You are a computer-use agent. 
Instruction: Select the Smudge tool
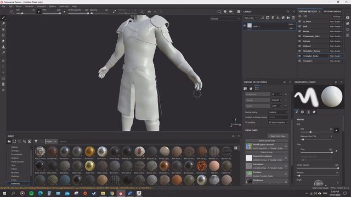point(3,41)
